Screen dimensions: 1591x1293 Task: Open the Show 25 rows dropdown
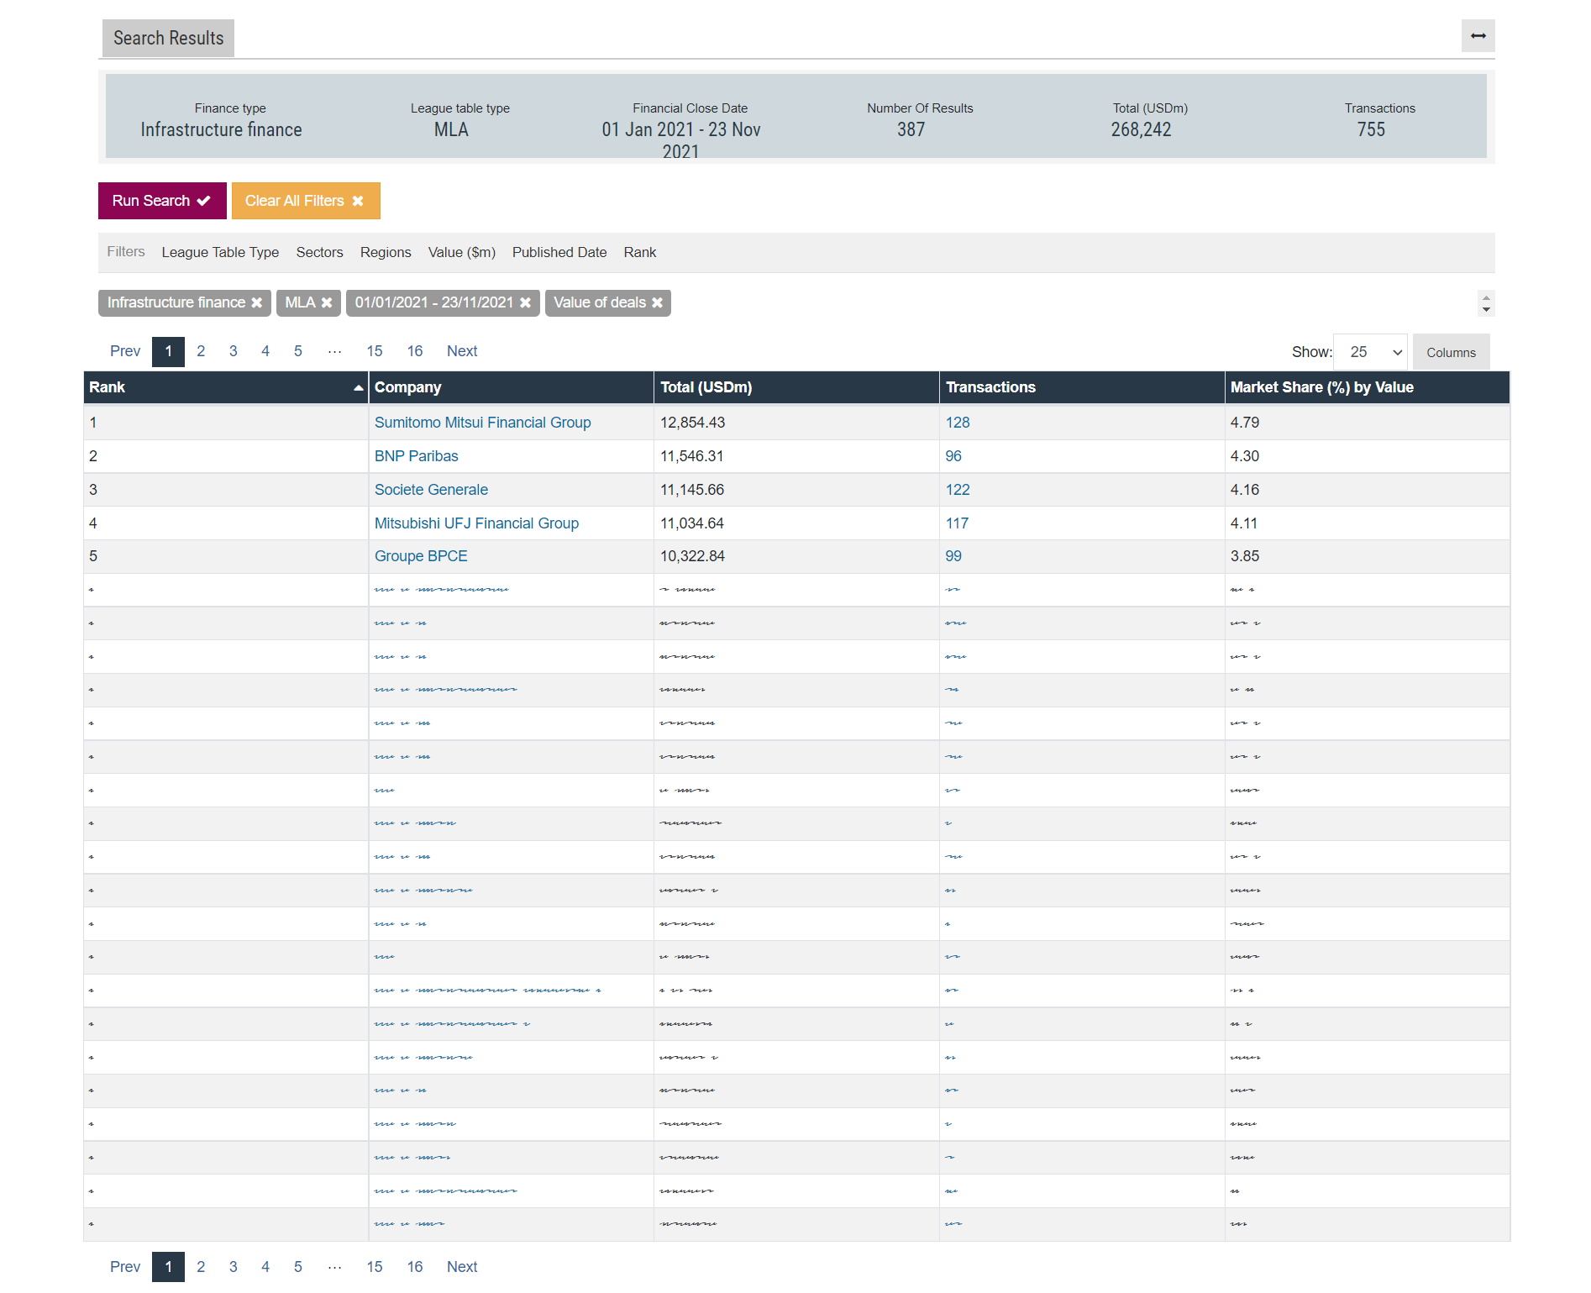point(1370,352)
